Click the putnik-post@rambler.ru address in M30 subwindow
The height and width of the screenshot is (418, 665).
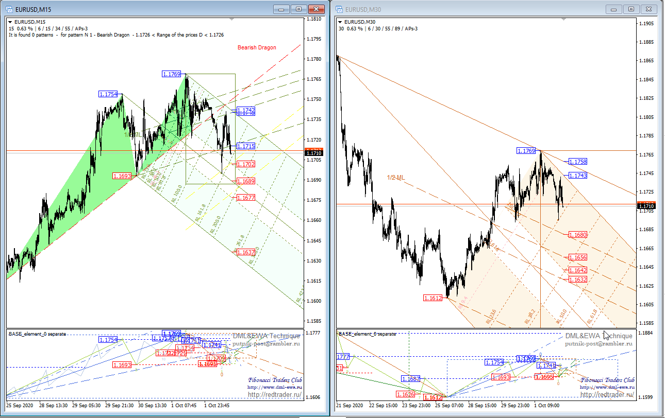[x=597, y=343]
